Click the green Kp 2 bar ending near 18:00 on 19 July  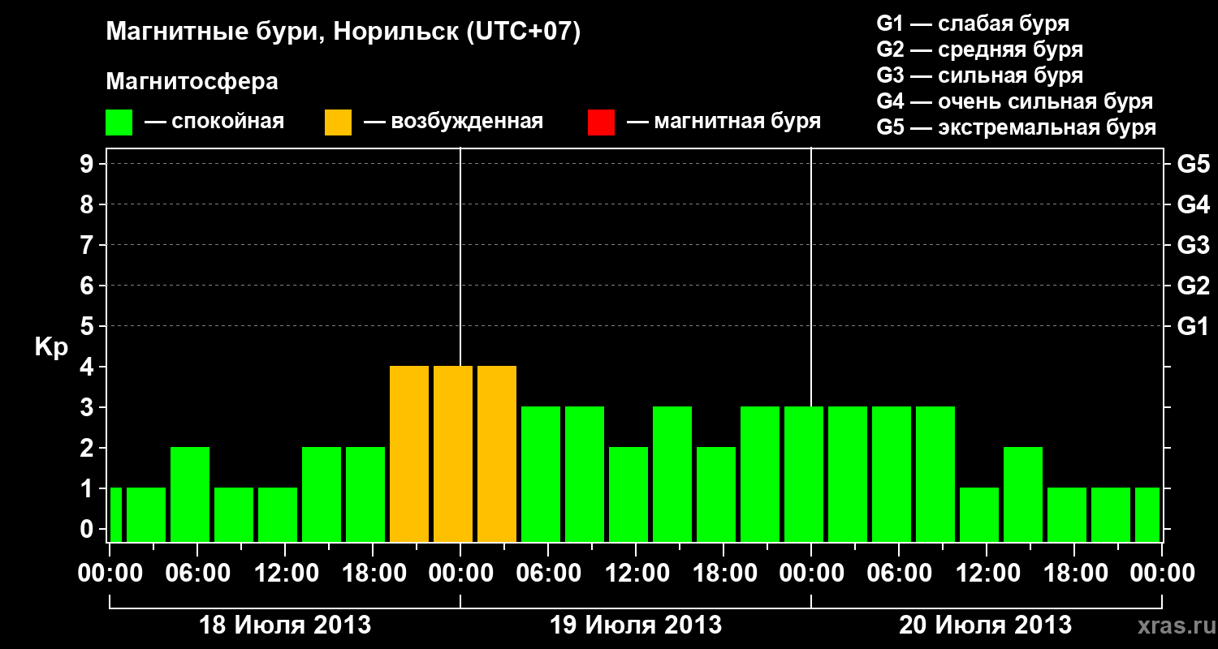pyautogui.click(x=716, y=494)
